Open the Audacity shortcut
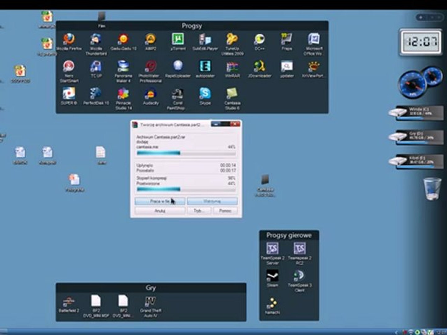 click(151, 96)
